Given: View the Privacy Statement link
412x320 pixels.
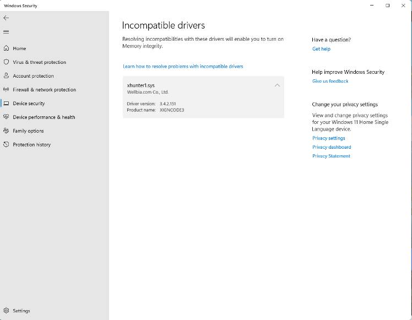Looking at the screenshot, I should click(x=331, y=156).
